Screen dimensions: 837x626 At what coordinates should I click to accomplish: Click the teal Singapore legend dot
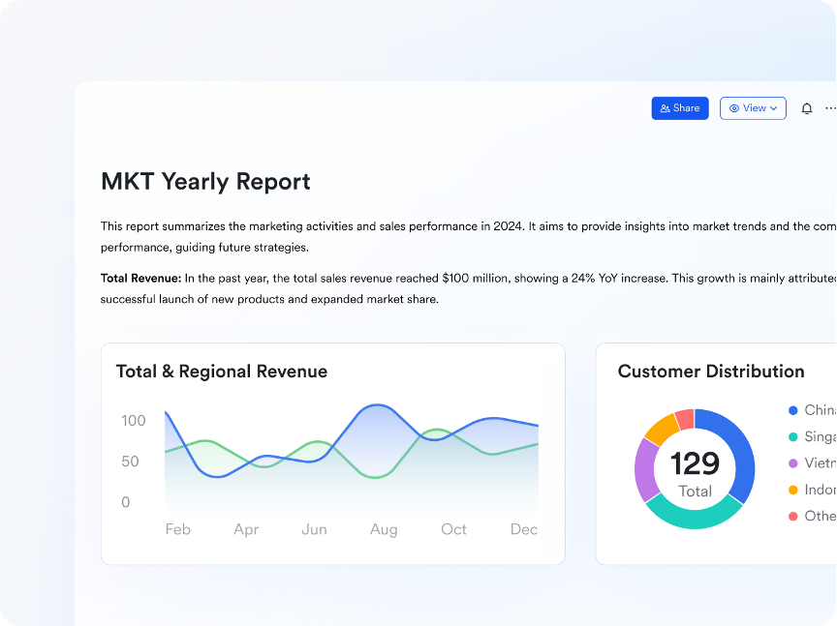[793, 437]
